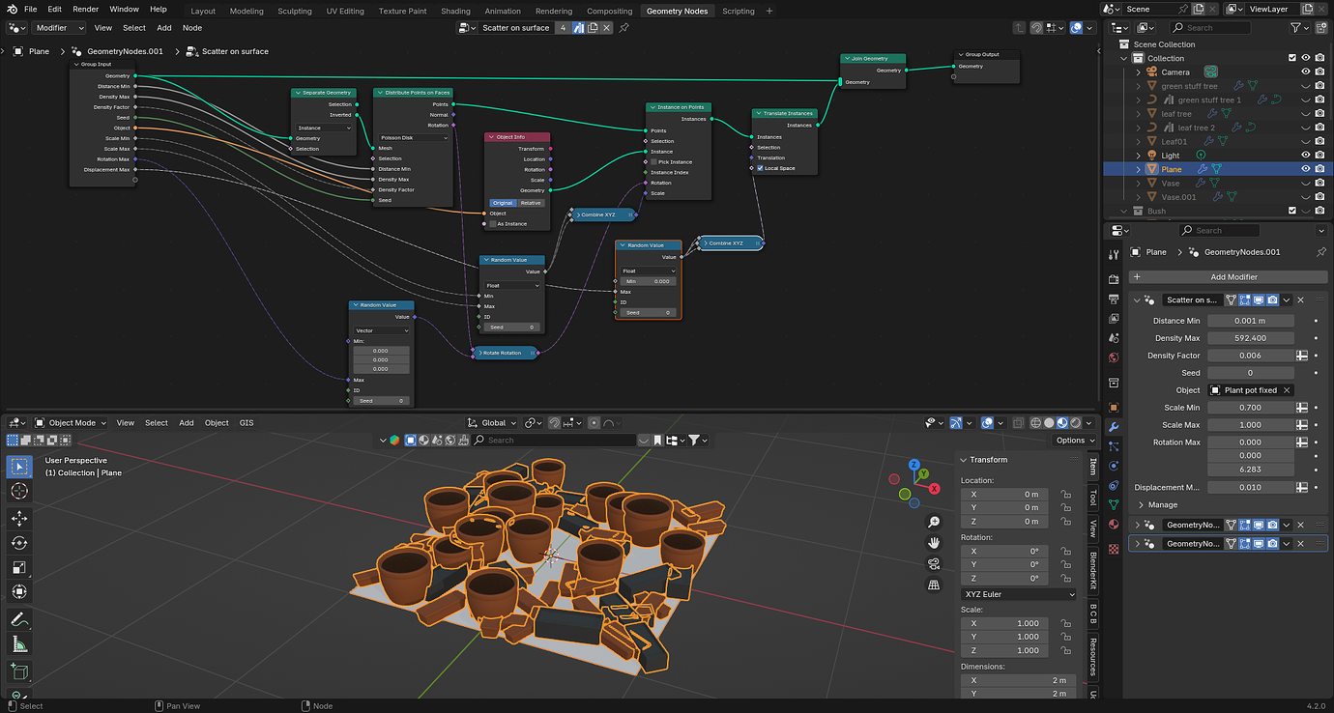Toggle viewport visibility of Plane
This screenshot has height=713, width=1334.
(1306, 169)
